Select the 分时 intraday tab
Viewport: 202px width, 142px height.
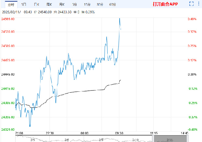[x=11, y=5]
